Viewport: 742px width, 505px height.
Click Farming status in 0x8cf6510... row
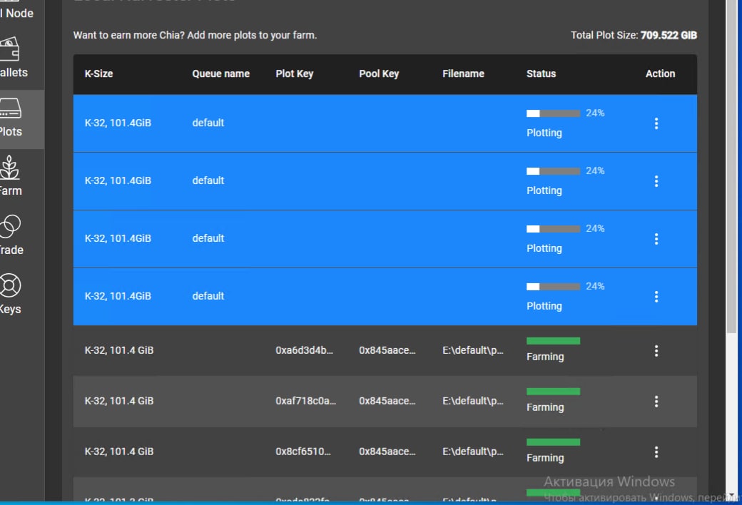(x=545, y=458)
